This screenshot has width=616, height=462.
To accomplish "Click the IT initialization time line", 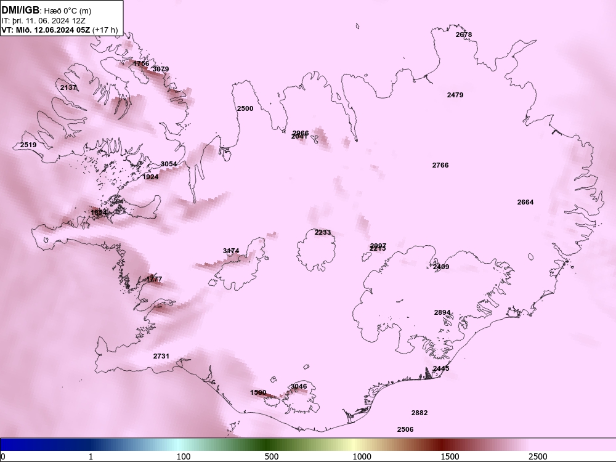I will [x=44, y=20].
